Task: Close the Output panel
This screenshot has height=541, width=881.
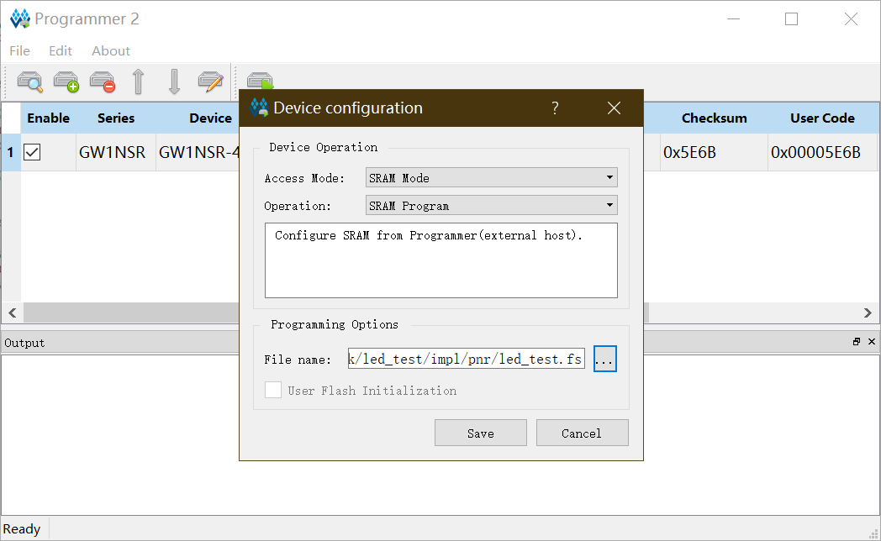Action: (872, 342)
